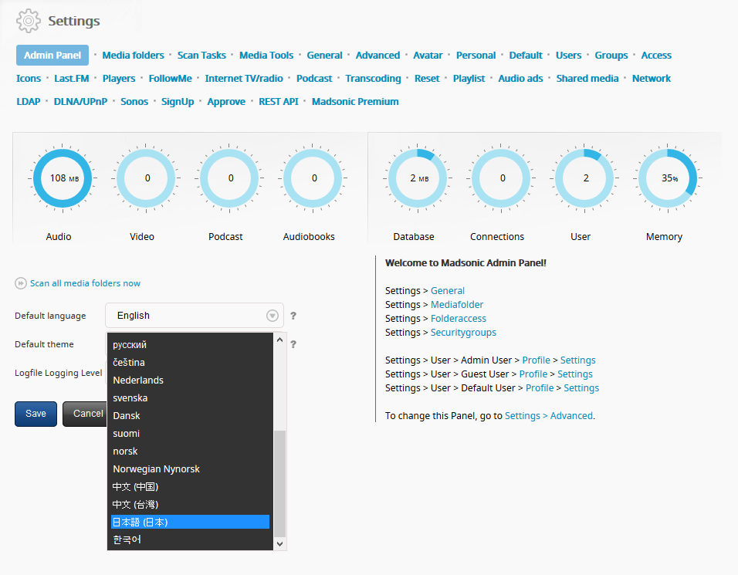The width and height of the screenshot is (738, 575).
Task: Click the Connections gauge circle
Action: [501, 178]
